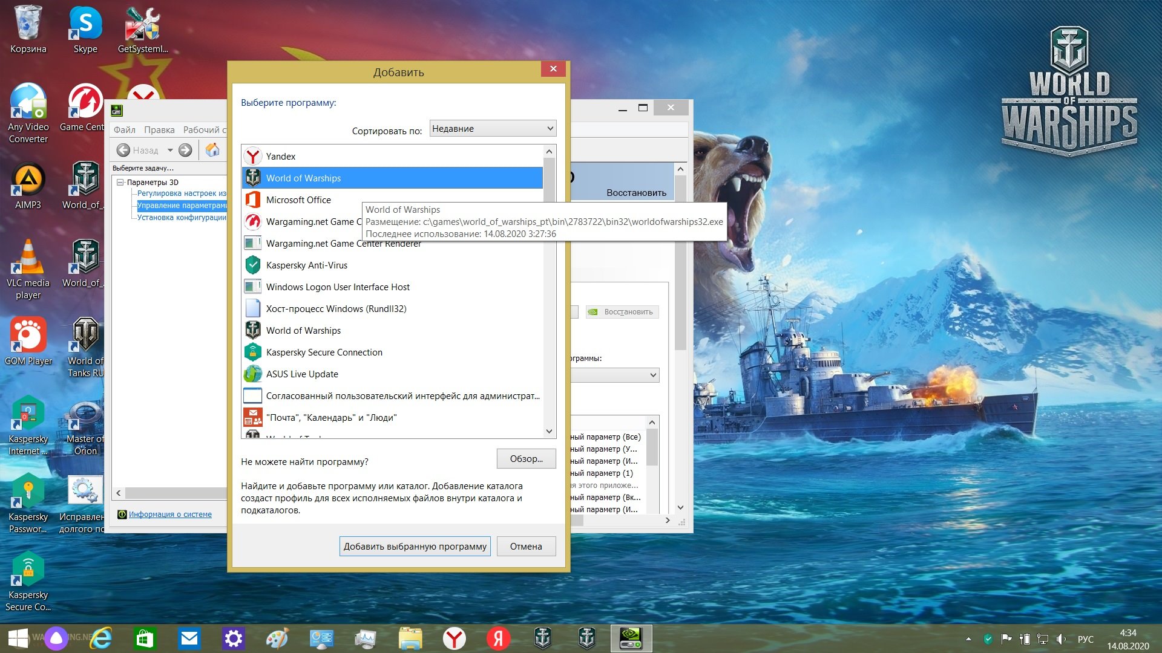Open the Недавние sort dropdown
1162x653 pixels.
pyautogui.click(x=493, y=128)
